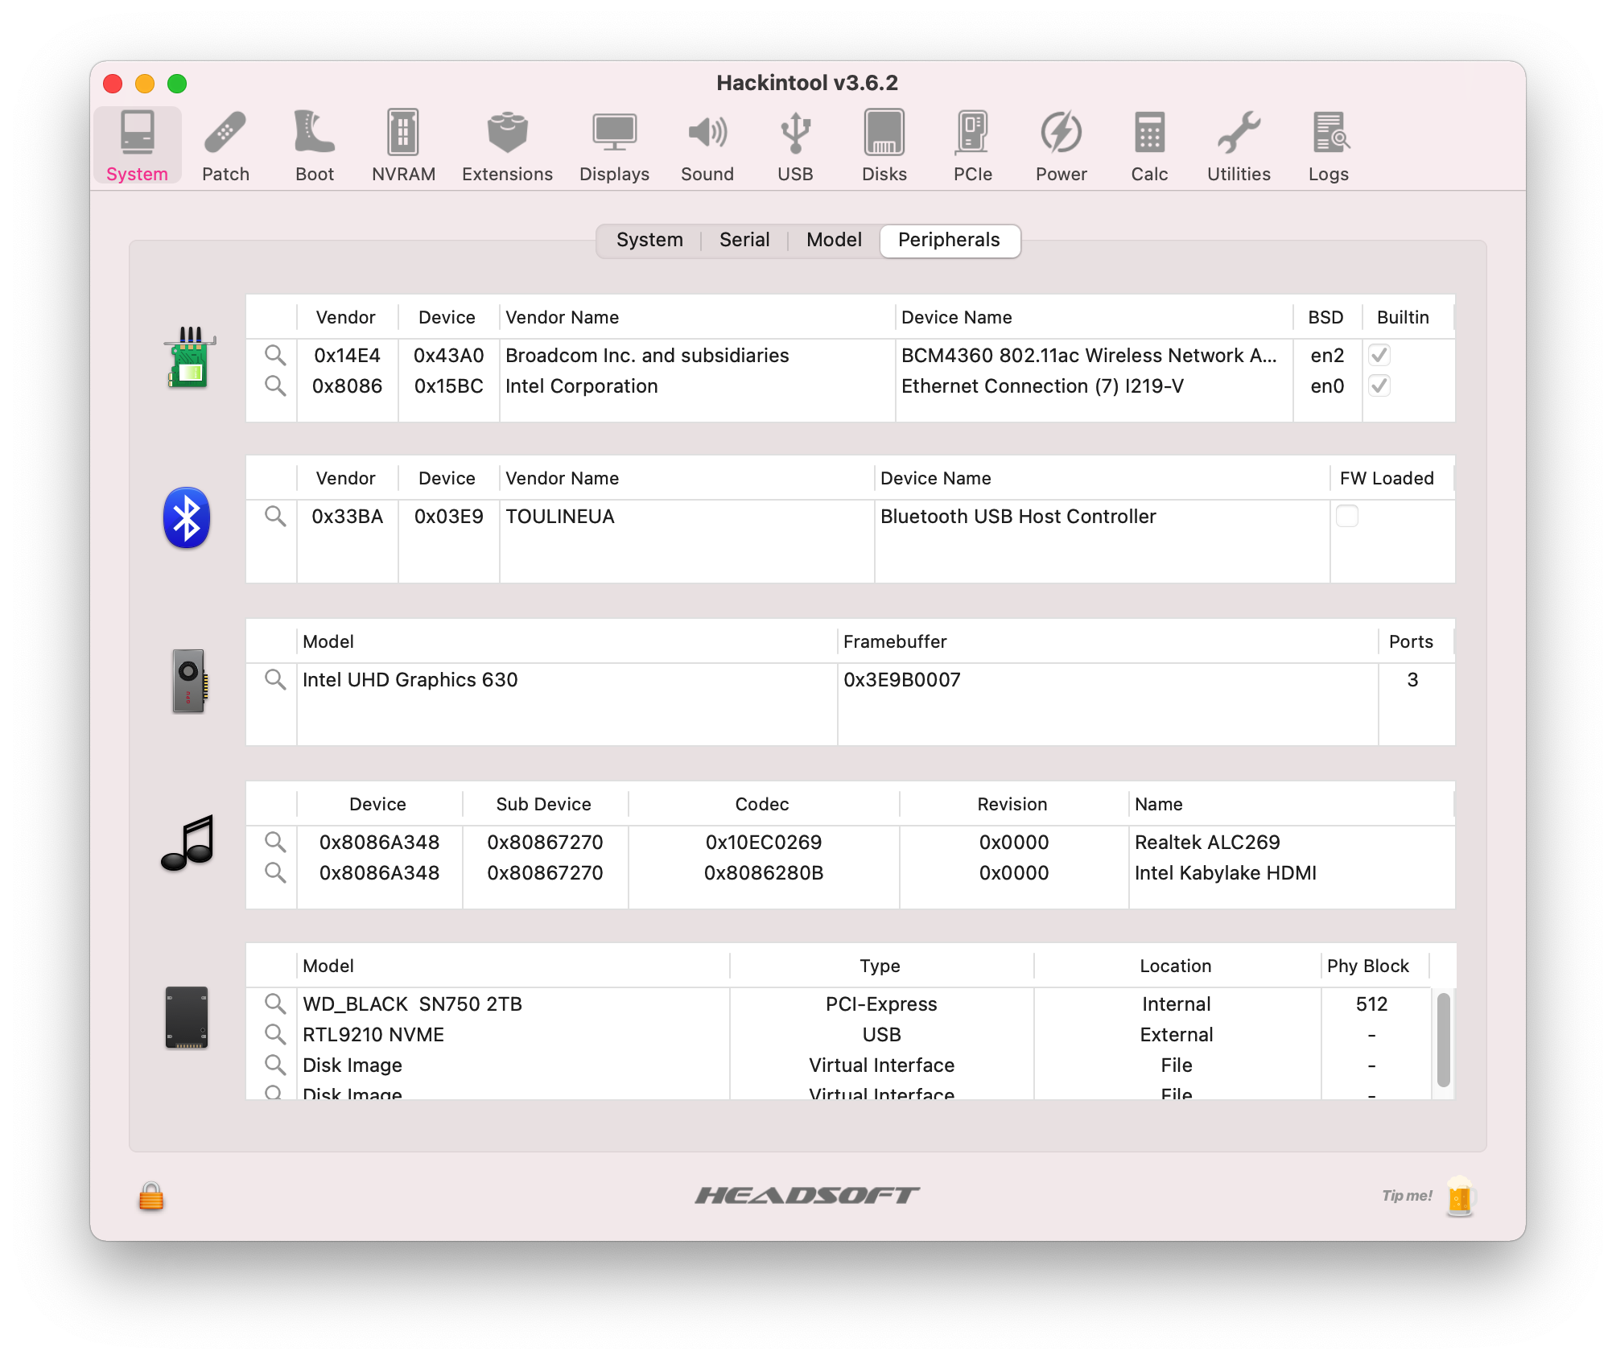Click the HEADSOFT logo link
The height and width of the screenshot is (1360, 1616).
(807, 1196)
